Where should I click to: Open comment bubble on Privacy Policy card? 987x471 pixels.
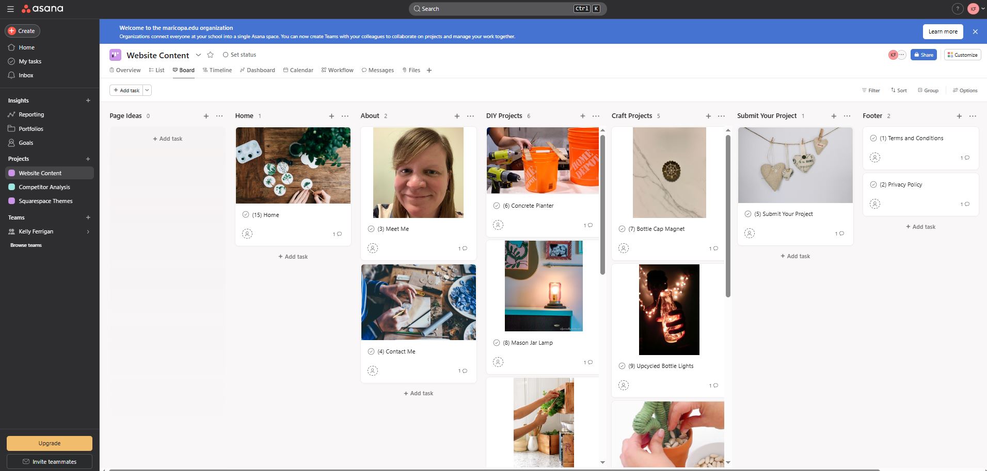(x=967, y=204)
